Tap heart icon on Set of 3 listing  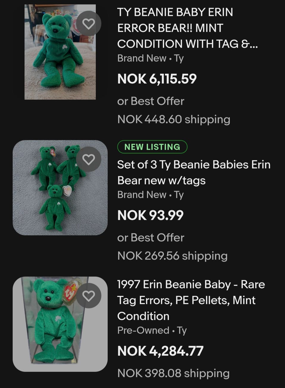88,159
